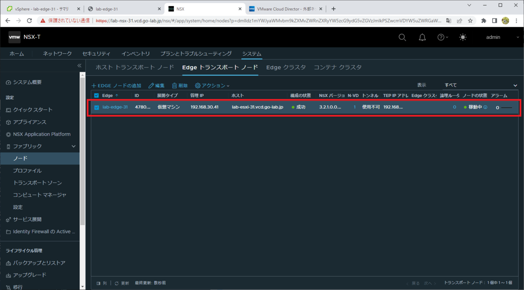Open the ホスト トランスポート ノード tab
524x290 pixels.
(x=135, y=67)
